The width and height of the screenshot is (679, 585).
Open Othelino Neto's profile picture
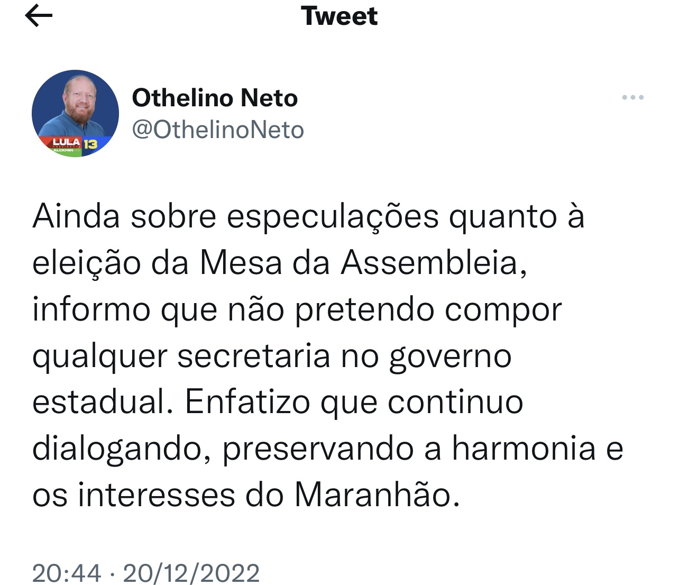pyautogui.click(x=75, y=113)
